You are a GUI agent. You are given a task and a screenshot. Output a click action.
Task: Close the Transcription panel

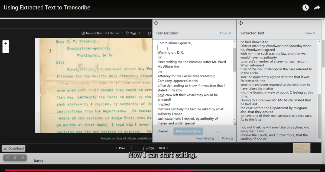point(225,33)
